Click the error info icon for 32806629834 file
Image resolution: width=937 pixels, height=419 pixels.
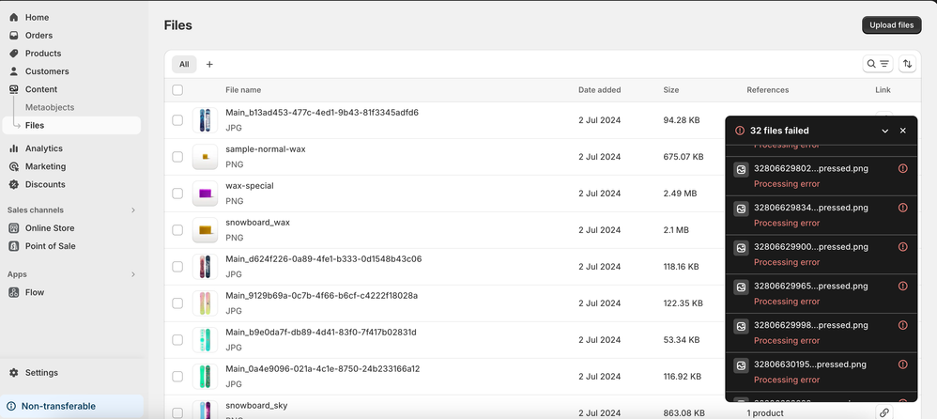(902, 208)
